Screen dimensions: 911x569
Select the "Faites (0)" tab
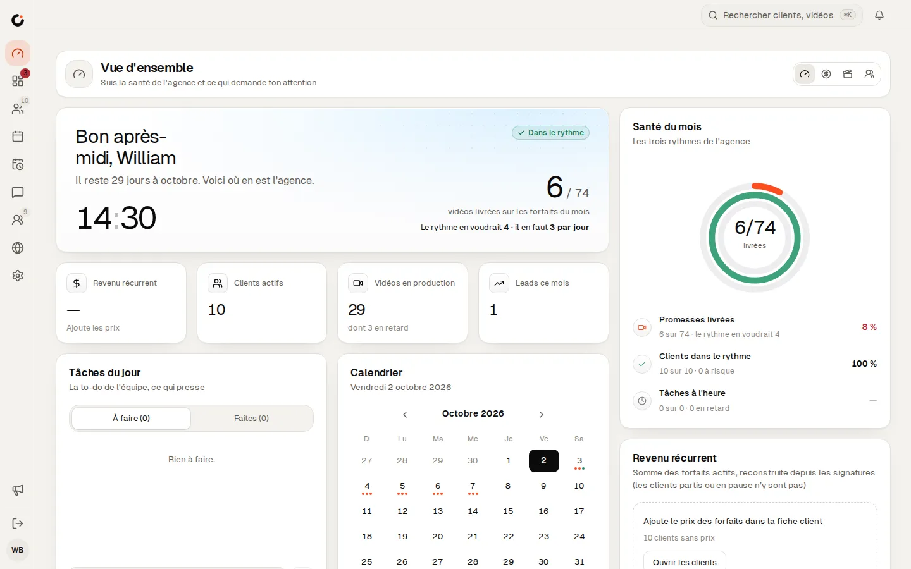(x=251, y=419)
